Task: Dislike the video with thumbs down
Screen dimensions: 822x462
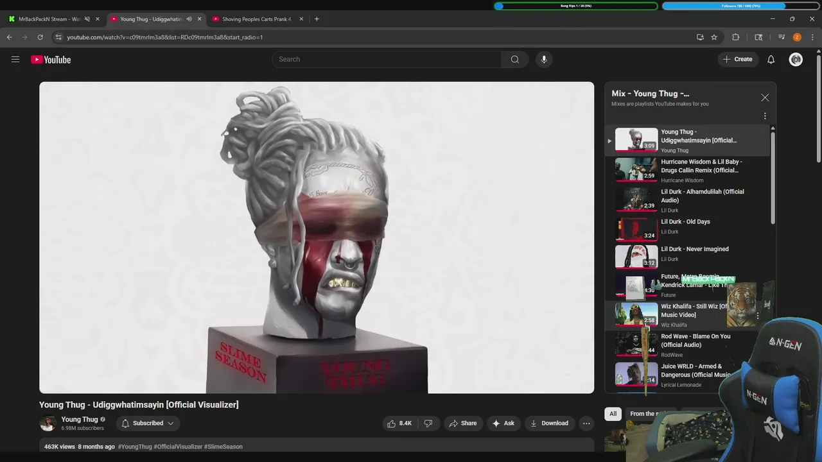Action: (x=428, y=424)
